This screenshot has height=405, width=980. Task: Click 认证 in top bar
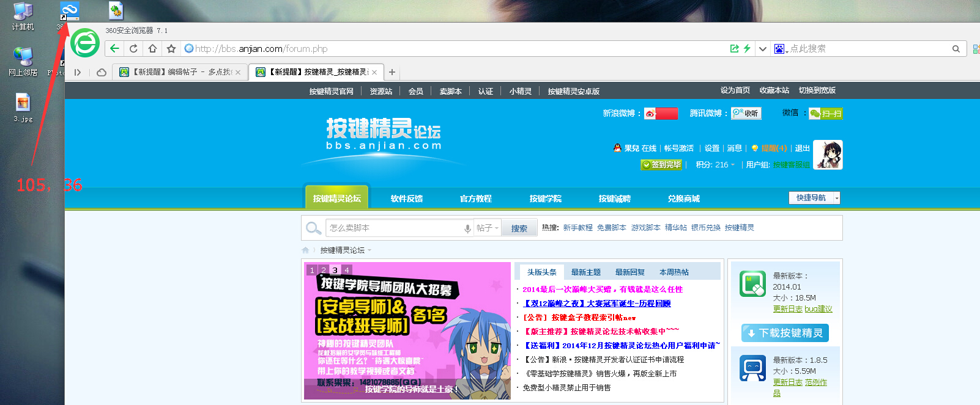click(485, 91)
